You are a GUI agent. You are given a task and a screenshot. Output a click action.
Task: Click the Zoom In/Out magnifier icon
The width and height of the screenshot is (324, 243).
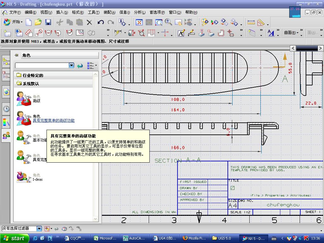point(168,22)
